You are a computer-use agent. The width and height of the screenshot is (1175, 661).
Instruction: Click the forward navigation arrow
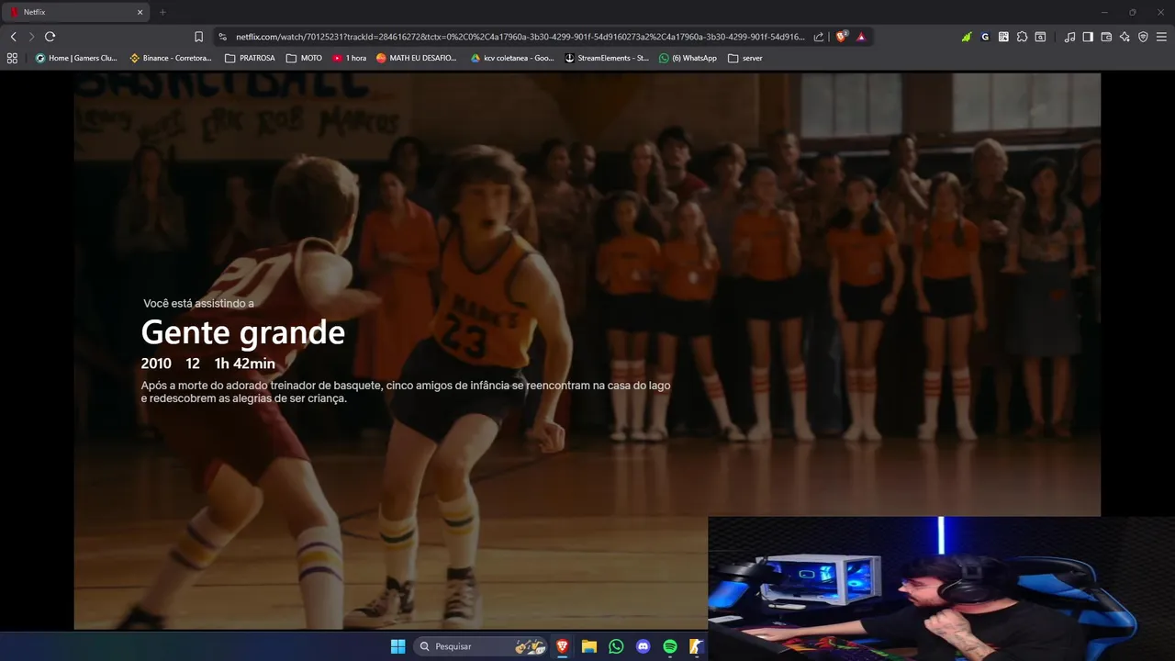tap(31, 37)
